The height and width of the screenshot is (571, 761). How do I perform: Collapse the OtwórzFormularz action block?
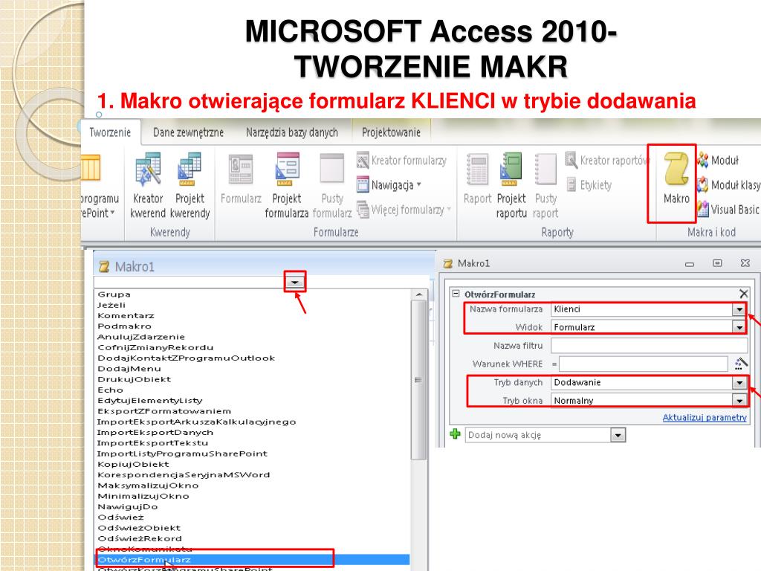tap(456, 294)
